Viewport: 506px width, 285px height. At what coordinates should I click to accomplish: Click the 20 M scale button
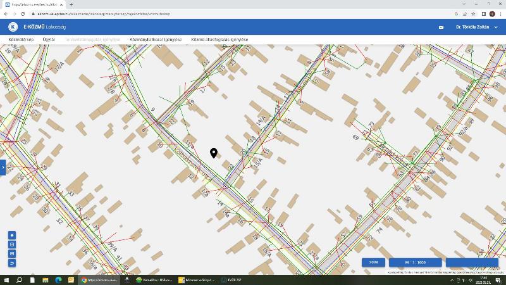click(373, 262)
